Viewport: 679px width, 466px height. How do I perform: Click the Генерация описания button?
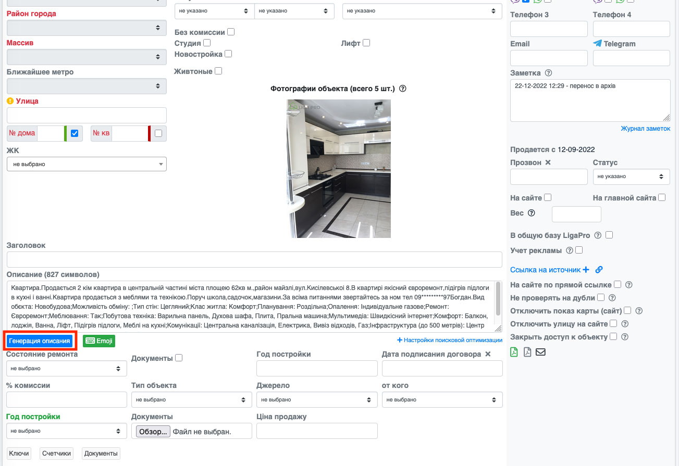pyautogui.click(x=40, y=341)
